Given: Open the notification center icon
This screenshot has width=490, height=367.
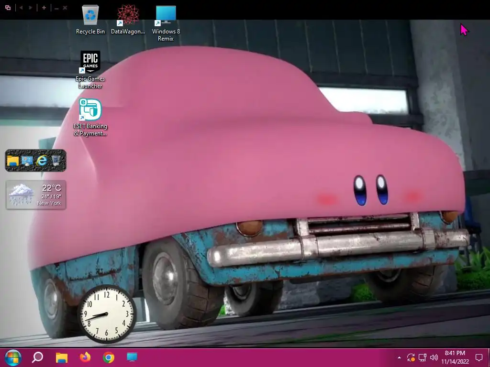Looking at the screenshot, I should pyautogui.click(x=479, y=357).
